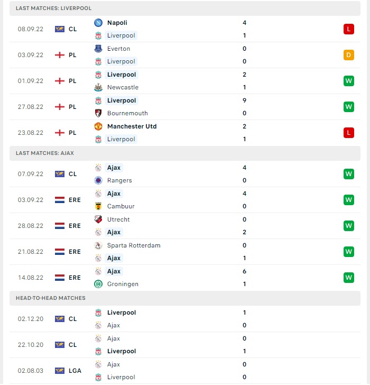Open the orange D badge for Everton match
The image size is (370, 385).
349,55
